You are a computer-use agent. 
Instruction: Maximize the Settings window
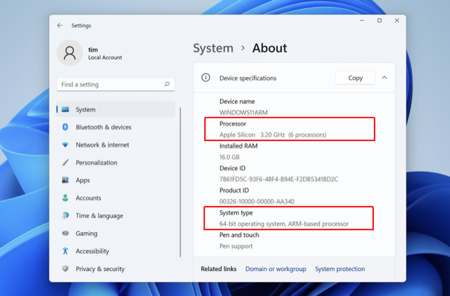tap(379, 20)
